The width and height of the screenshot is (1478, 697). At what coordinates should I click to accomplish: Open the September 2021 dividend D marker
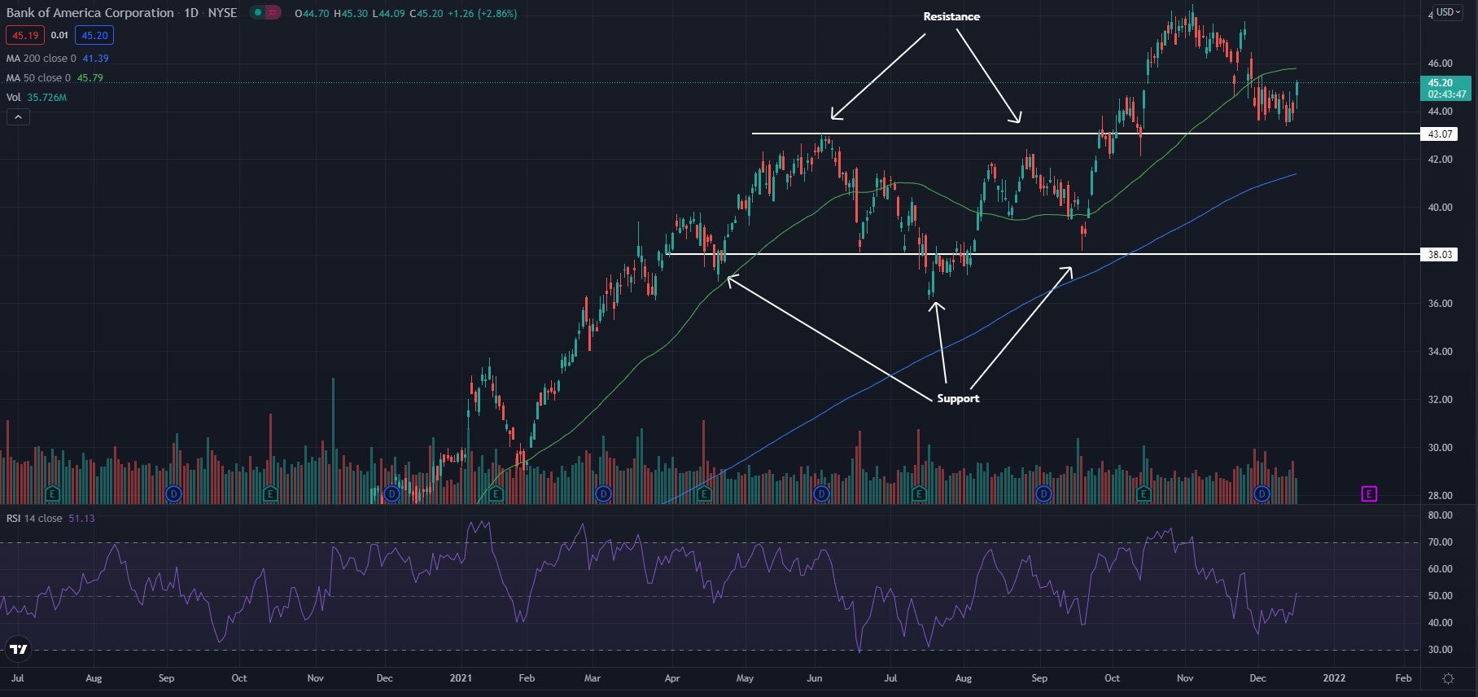pos(1043,493)
